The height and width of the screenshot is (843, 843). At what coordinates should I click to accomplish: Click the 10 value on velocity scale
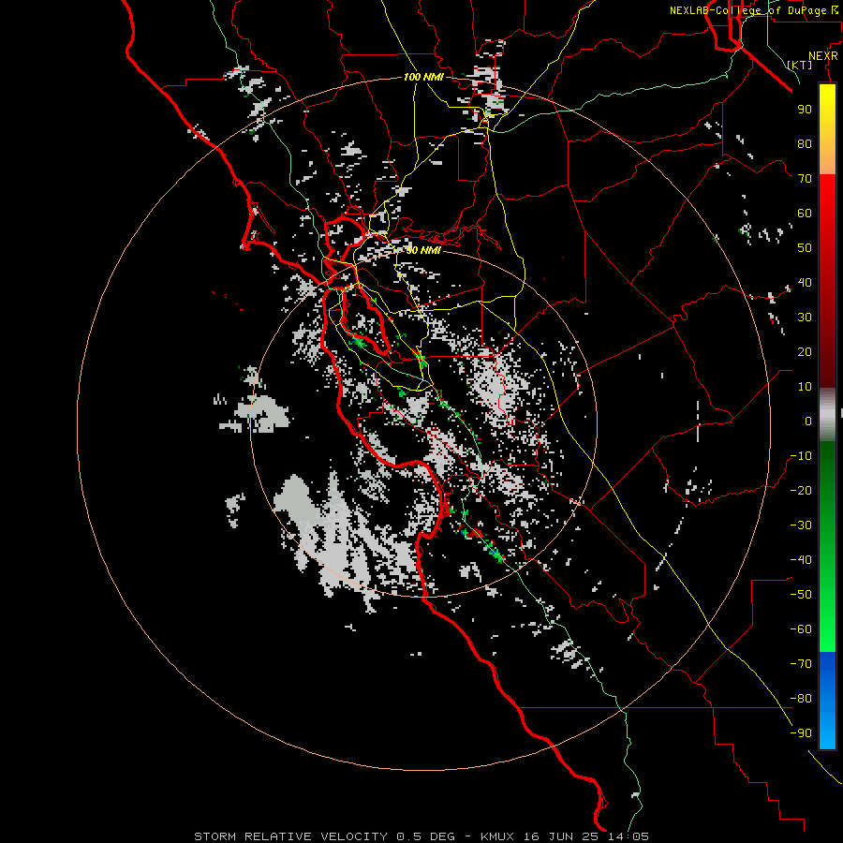coord(805,387)
